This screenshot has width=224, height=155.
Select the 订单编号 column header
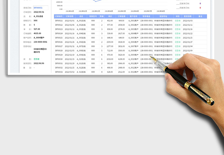pos(59,16)
